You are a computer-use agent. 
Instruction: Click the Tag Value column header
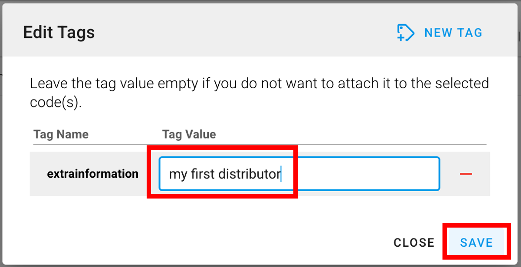189,134
